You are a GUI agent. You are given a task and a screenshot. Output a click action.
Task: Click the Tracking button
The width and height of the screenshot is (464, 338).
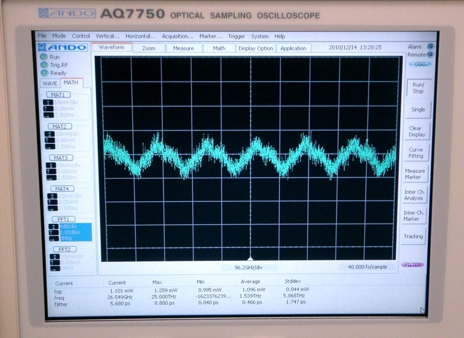[x=413, y=236]
